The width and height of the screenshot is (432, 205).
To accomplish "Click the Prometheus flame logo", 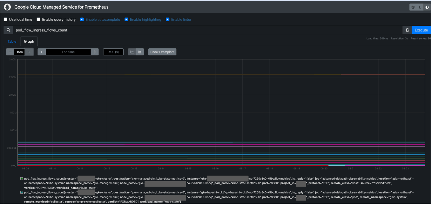I will (x=7, y=7).
